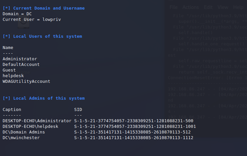Click the DC\mwinchester admin caption

(21, 138)
